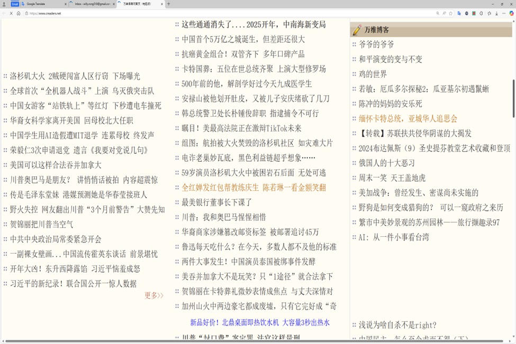
Task: Open headline 中国首个5万亿之城诞生
Action: pyautogui.click(x=243, y=40)
